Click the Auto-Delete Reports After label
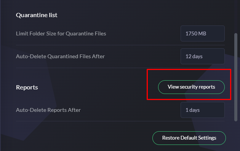Screen dimensions: 240x151 coord(48,110)
